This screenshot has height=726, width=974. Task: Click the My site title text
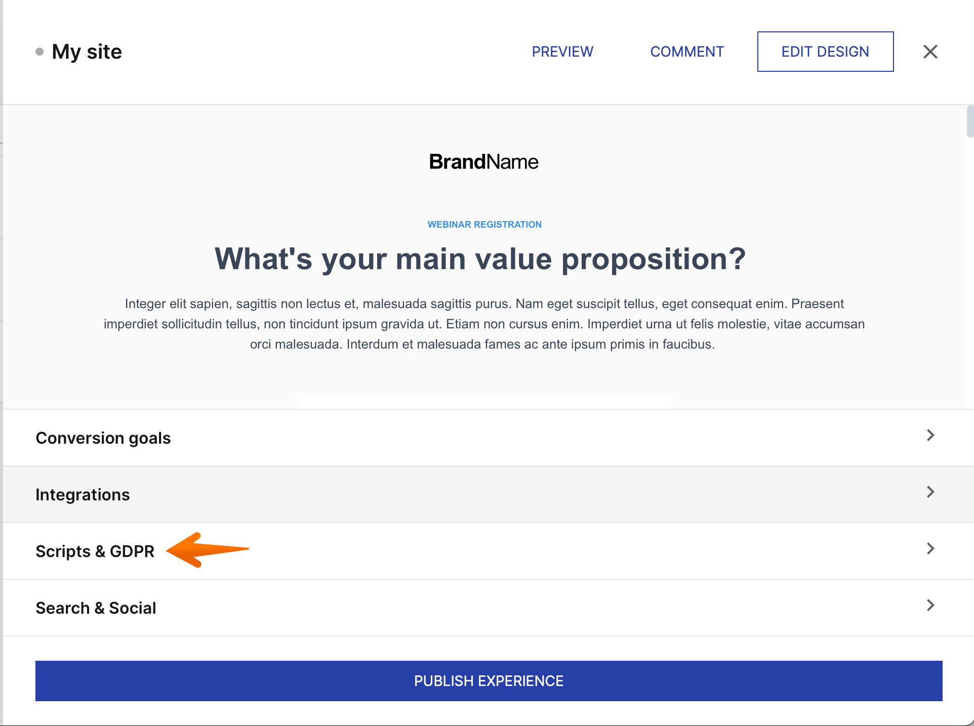tap(87, 52)
